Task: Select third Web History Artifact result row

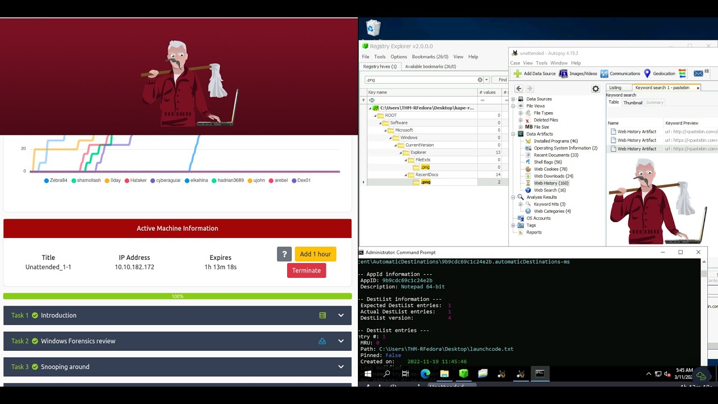Action: click(662, 149)
